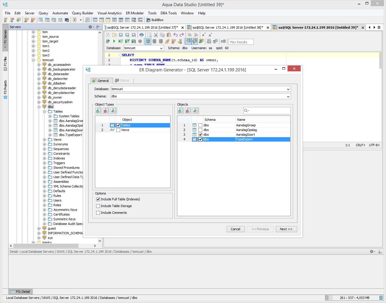Click the green Execute query play icon

(114, 41)
